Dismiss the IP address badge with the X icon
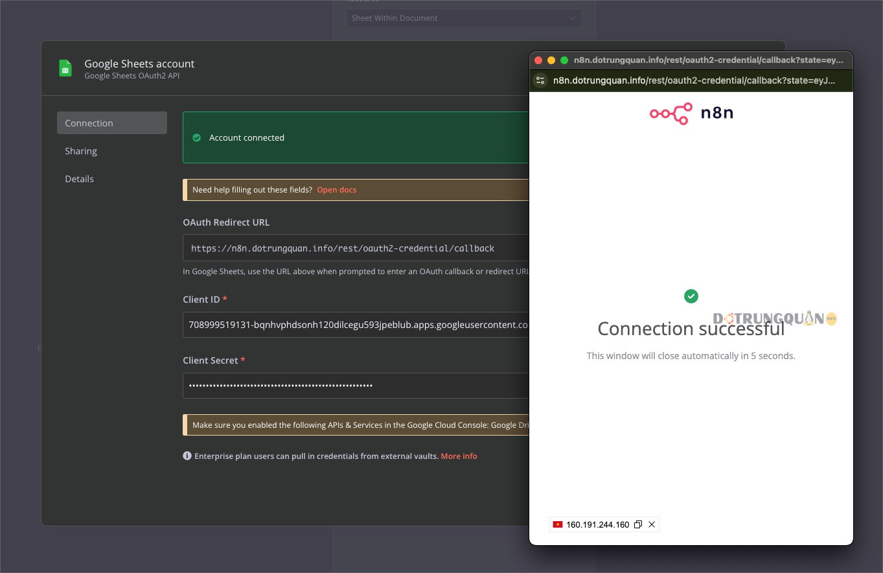 click(x=652, y=524)
